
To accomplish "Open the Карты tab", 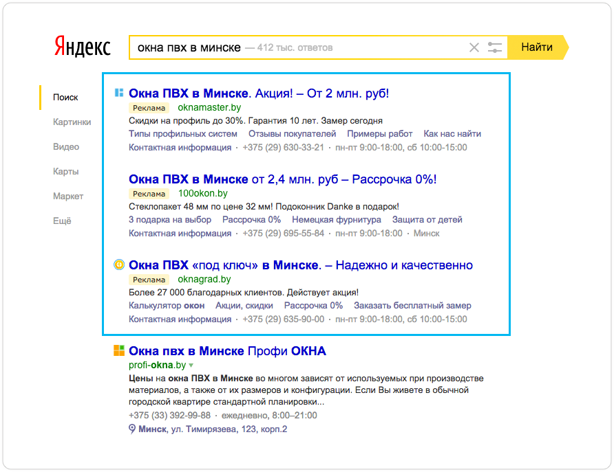I will 66,171.
